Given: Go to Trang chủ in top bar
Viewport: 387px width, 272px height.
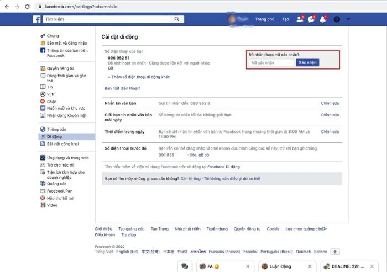Looking at the screenshot, I should click(265, 19).
